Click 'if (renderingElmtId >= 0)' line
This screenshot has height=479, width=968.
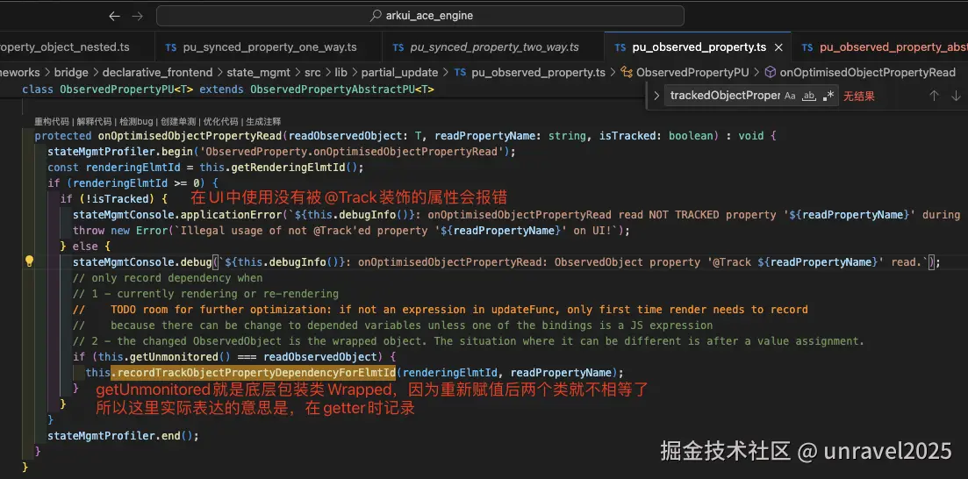pyautogui.click(x=133, y=183)
